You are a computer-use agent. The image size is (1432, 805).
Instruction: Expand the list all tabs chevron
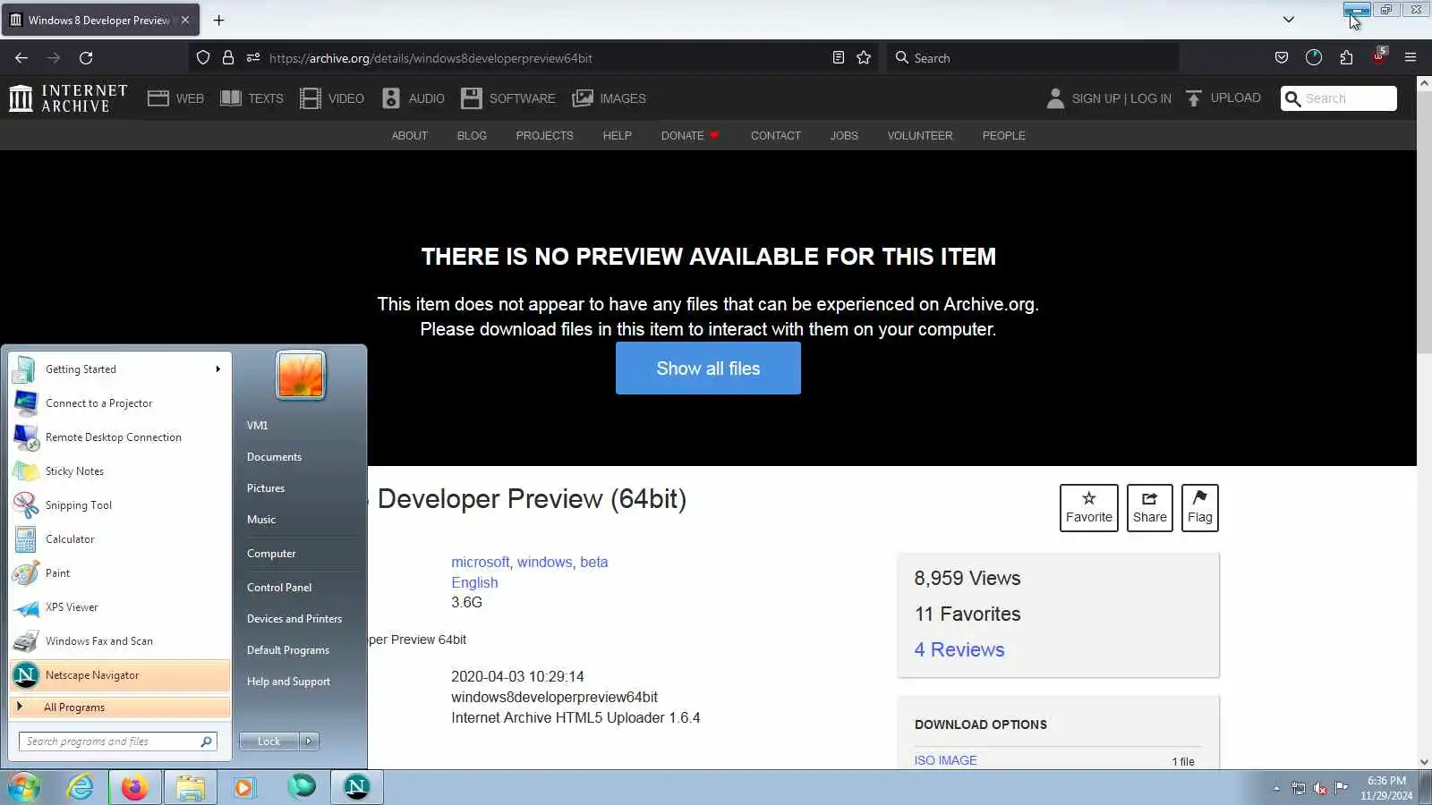[1289, 20]
